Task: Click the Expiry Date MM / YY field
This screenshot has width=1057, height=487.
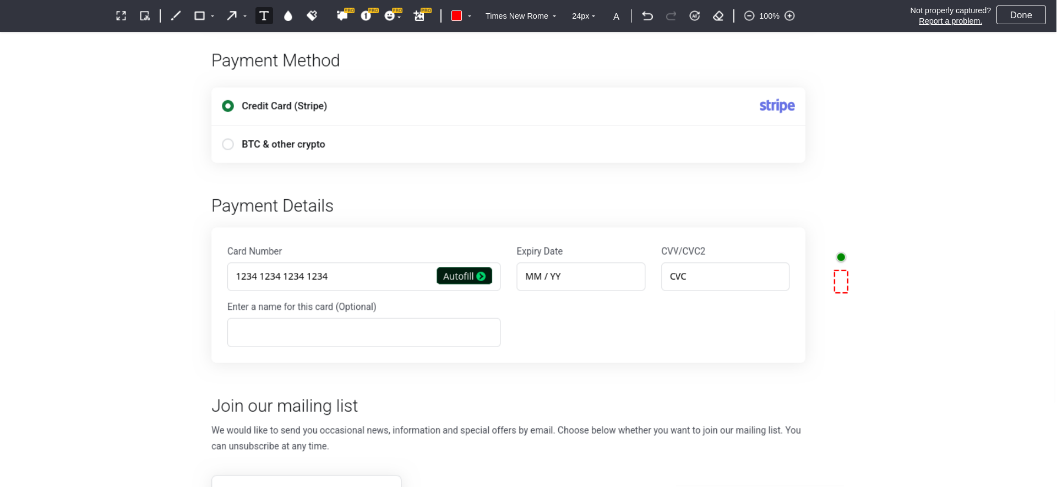Action: [581, 276]
